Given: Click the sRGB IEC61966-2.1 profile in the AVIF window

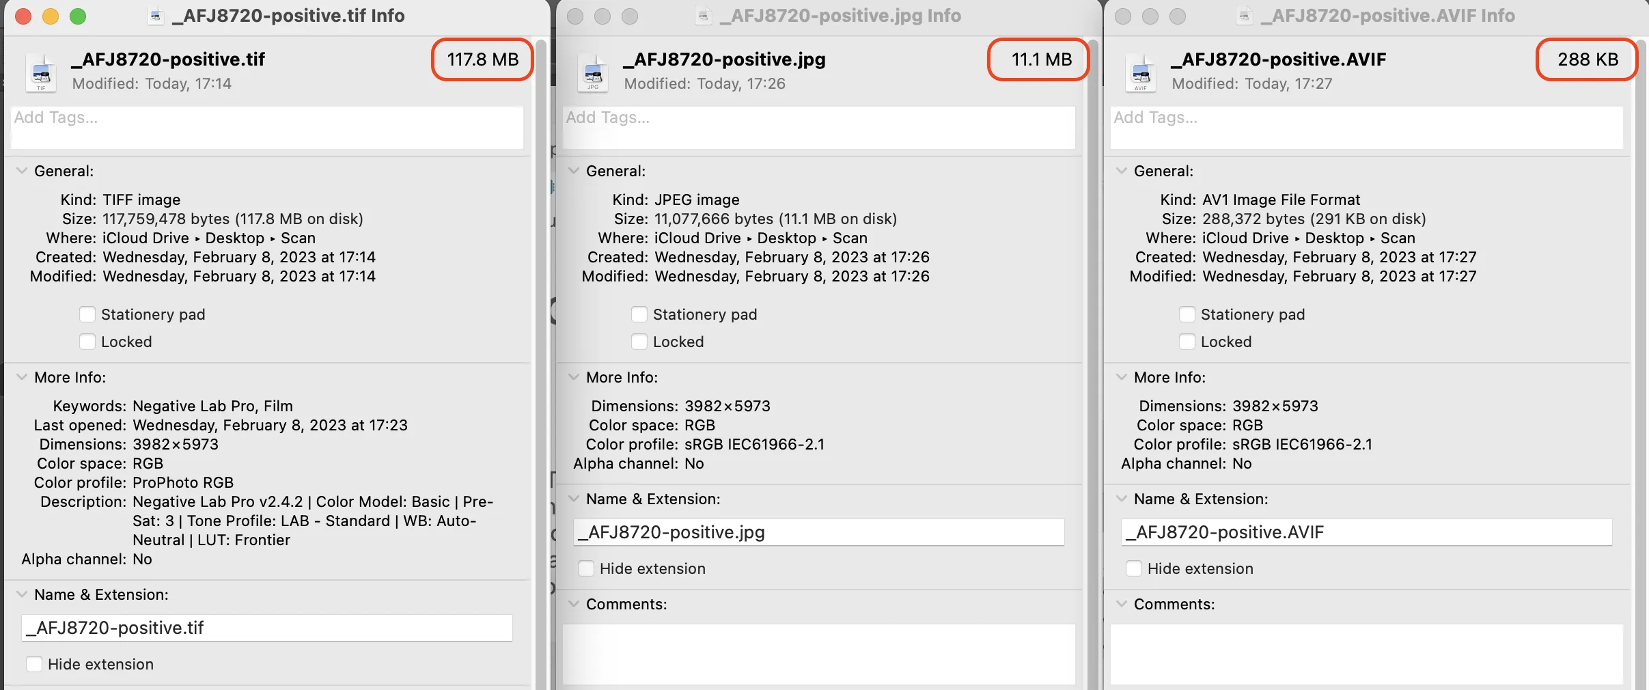Looking at the screenshot, I should pyautogui.click(x=1303, y=444).
